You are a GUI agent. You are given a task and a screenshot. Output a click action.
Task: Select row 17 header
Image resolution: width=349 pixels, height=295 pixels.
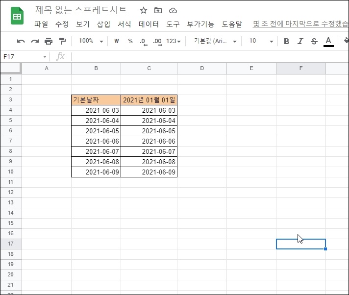click(x=11, y=244)
